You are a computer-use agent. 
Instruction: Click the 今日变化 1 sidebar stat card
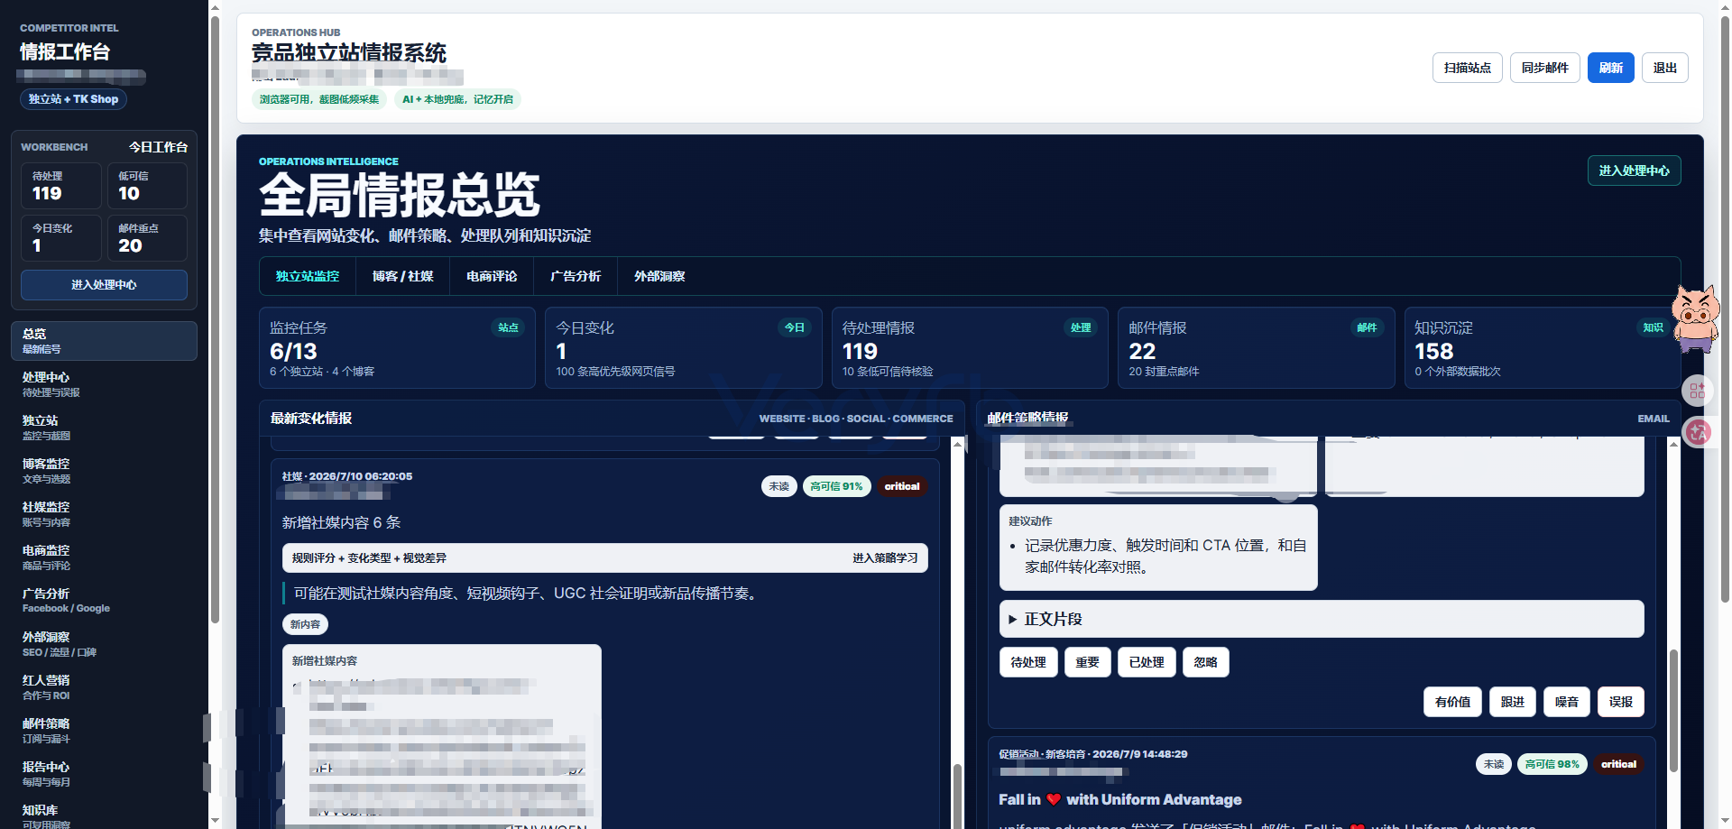(x=61, y=238)
